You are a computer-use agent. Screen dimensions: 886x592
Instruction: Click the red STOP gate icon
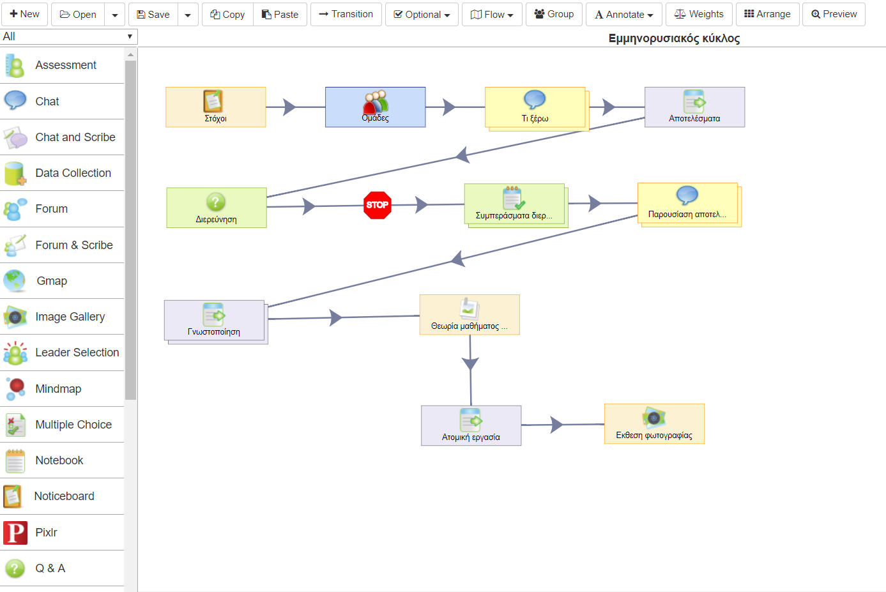pos(377,205)
